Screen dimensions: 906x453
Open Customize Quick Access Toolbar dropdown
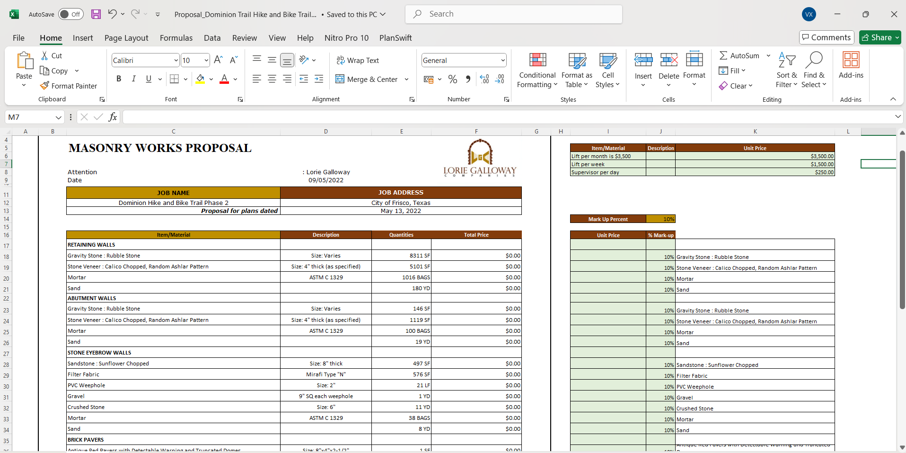158,14
